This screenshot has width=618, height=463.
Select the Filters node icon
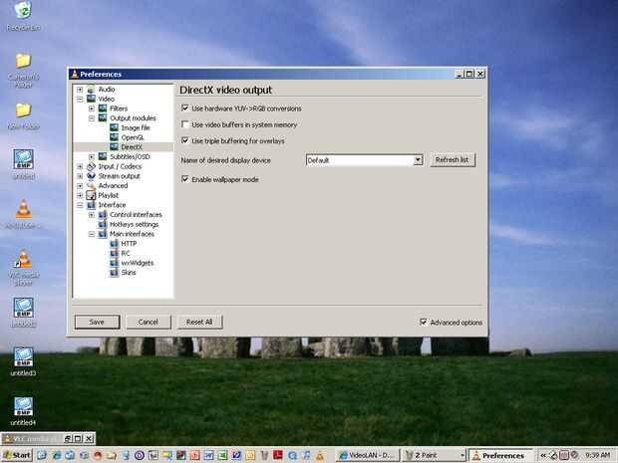pos(103,109)
